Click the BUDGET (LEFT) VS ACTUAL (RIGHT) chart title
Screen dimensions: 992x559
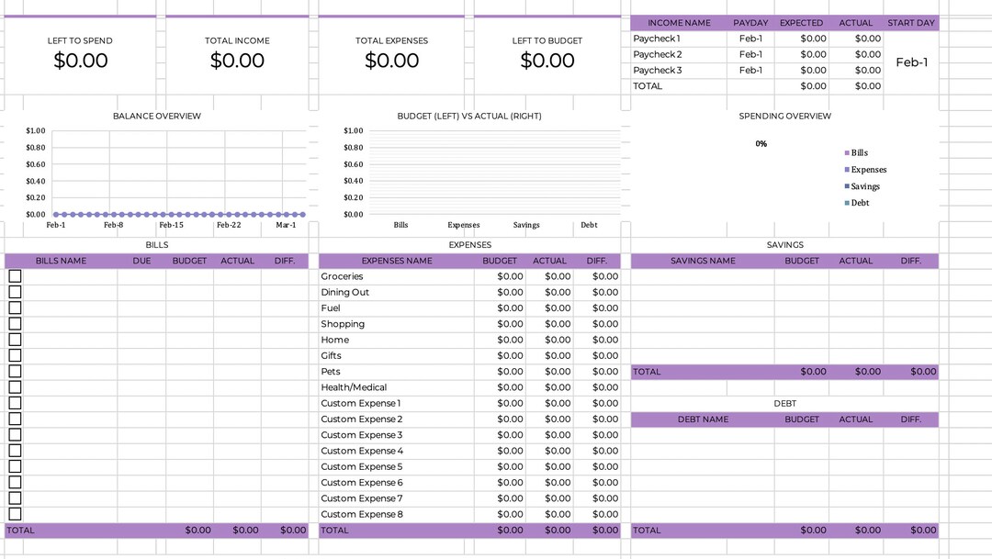tap(469, 117)
